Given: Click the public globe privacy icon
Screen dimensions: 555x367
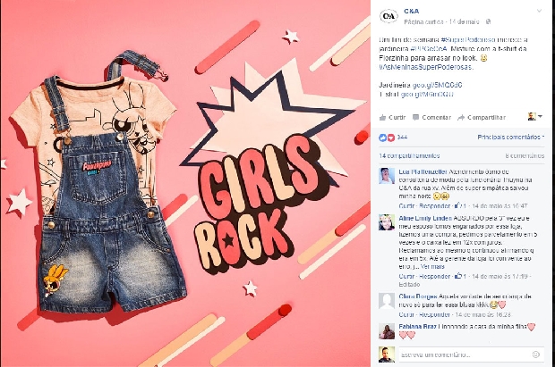Looking at the screenshot, I should click(489, 22).
